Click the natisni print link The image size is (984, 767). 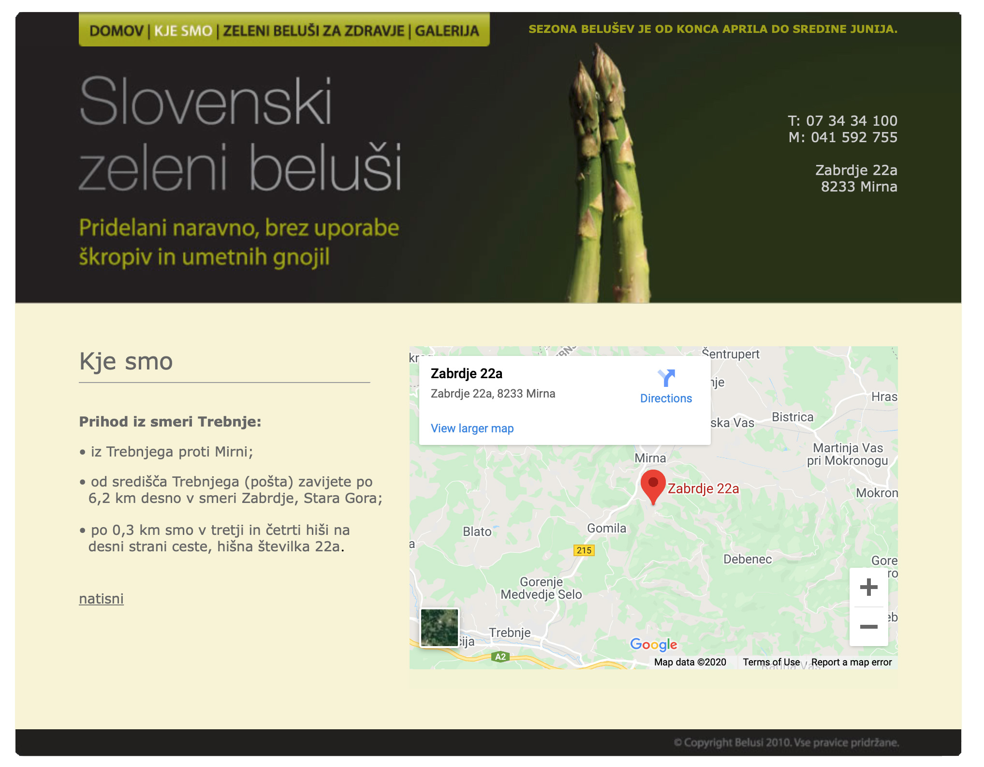(x=101, y=599)
